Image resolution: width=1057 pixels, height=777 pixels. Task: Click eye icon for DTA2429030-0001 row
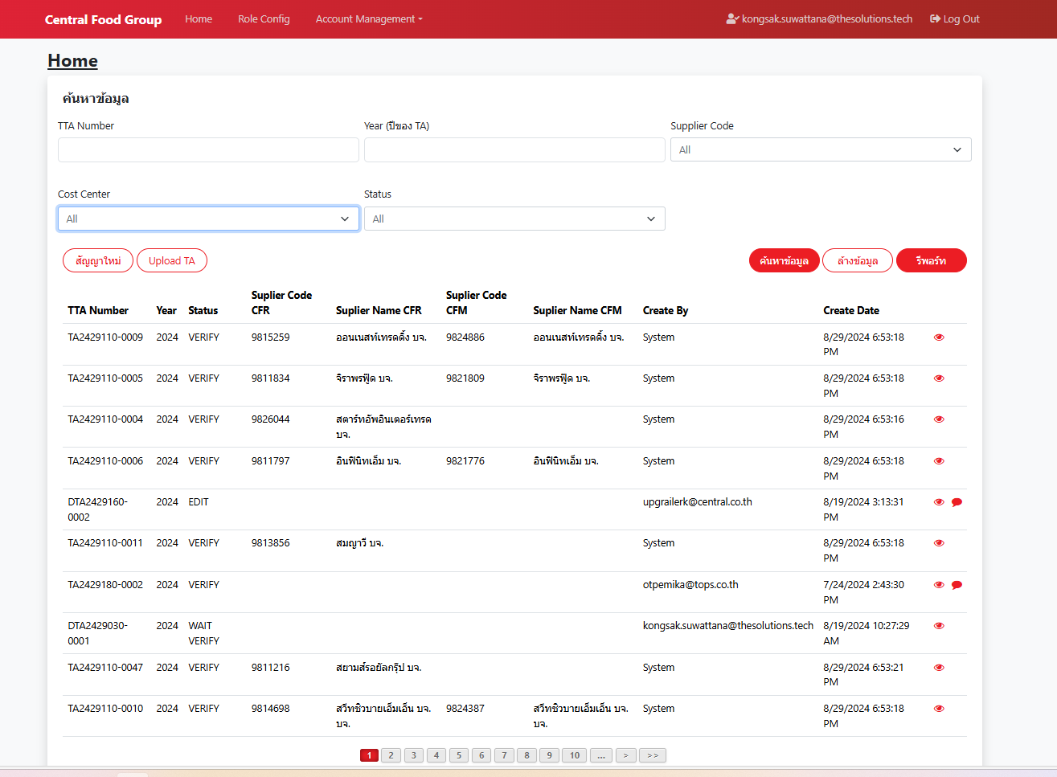[939, 626]
